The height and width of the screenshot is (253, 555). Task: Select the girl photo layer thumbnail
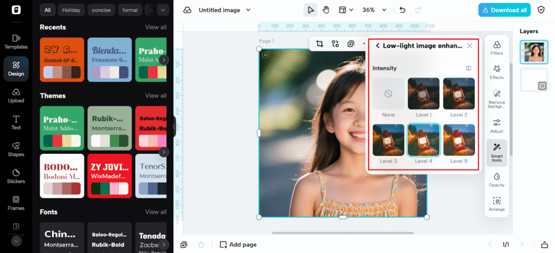533,52
